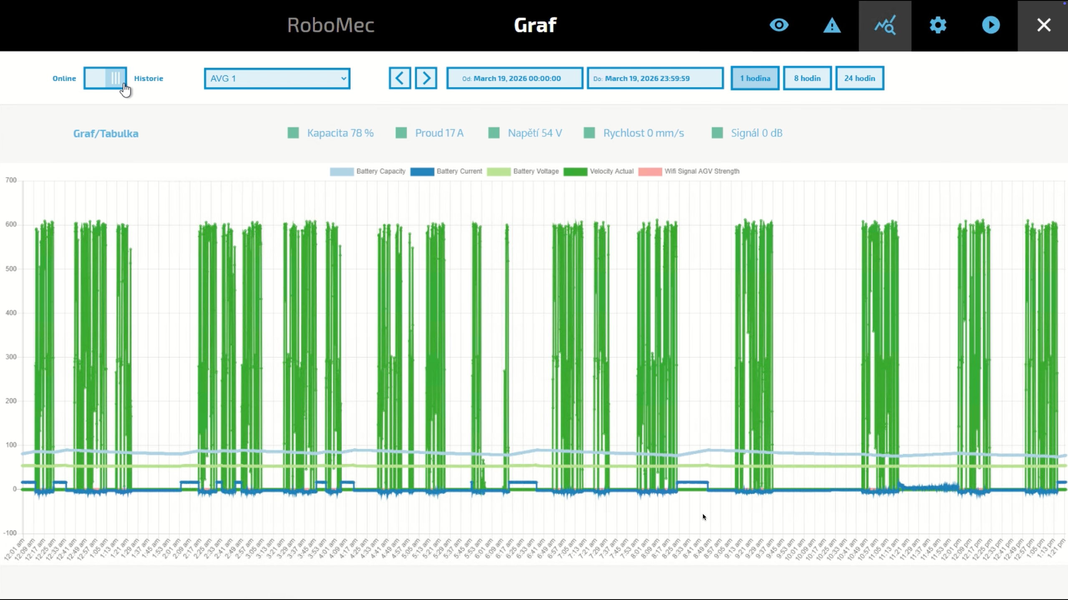Select the 1 hodina range
Viewport: 1068px width, 600px height.
tap(755, 78)
